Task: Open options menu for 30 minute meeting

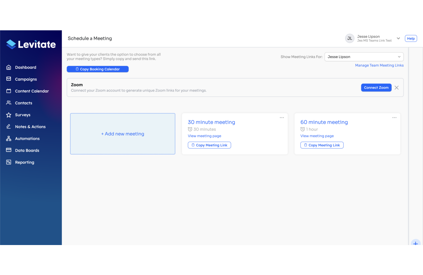Action: tap(282, 118)
